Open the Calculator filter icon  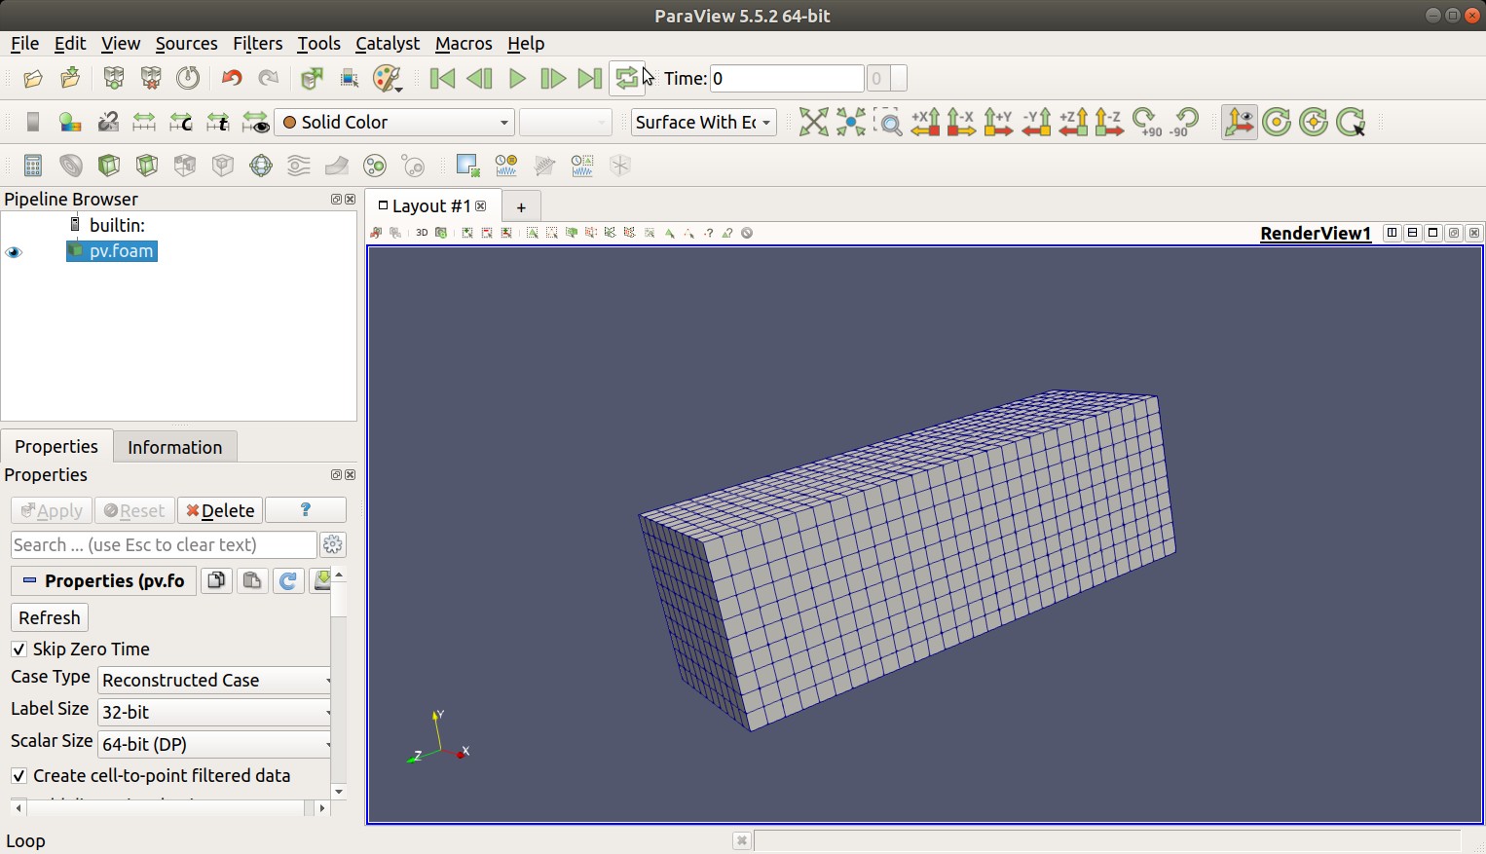tap(33, 166)
